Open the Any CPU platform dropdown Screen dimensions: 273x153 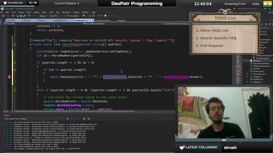pos(58,16)
